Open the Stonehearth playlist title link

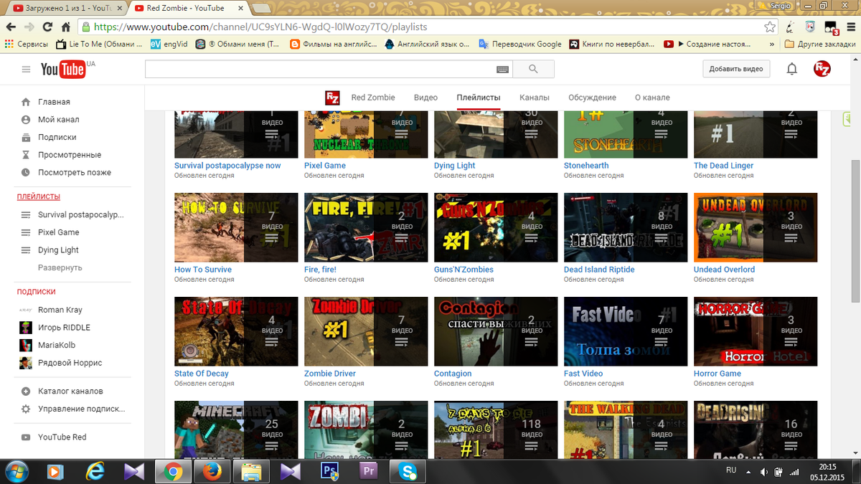[586, 166]
